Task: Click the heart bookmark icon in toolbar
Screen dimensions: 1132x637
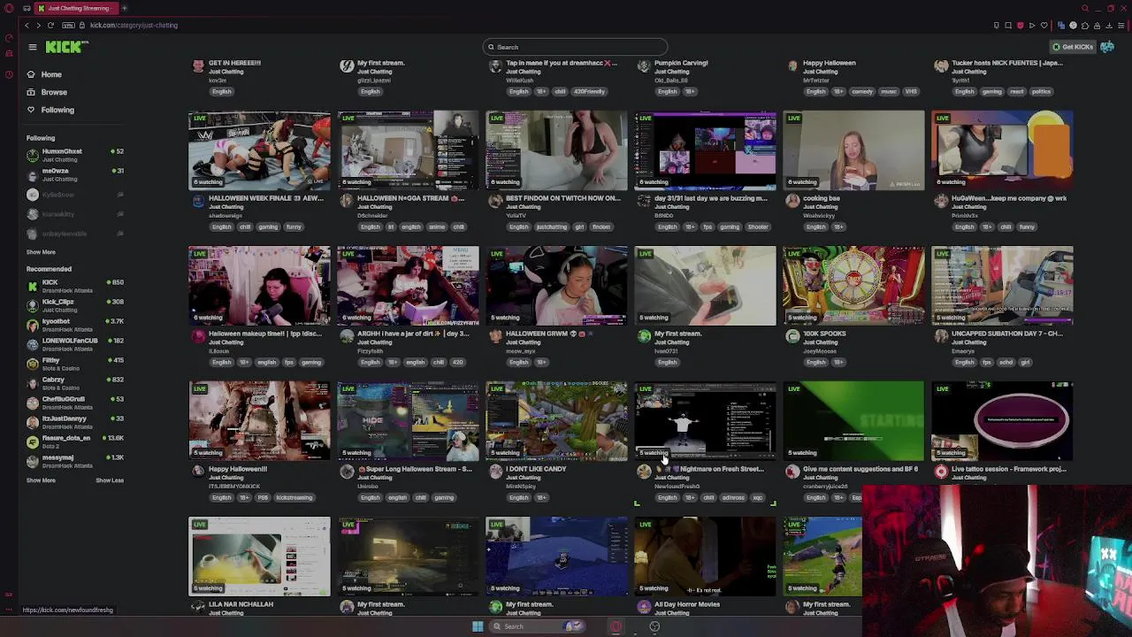Action: click(1044, 25)
